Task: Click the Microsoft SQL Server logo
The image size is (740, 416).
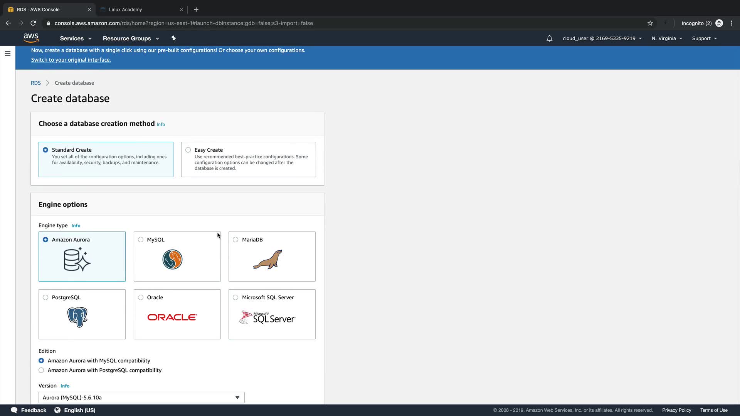Action: pyautogui.click(x=267, y=317)
